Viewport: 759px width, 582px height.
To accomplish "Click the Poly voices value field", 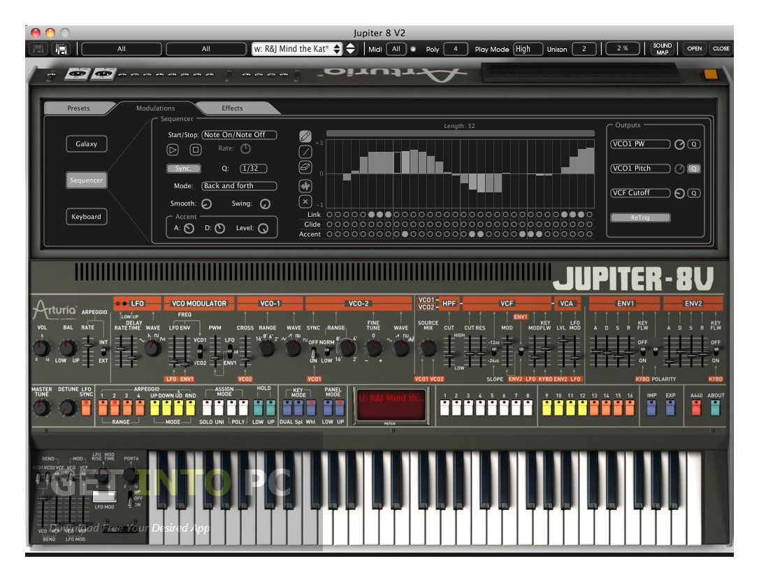I will 456,49.
